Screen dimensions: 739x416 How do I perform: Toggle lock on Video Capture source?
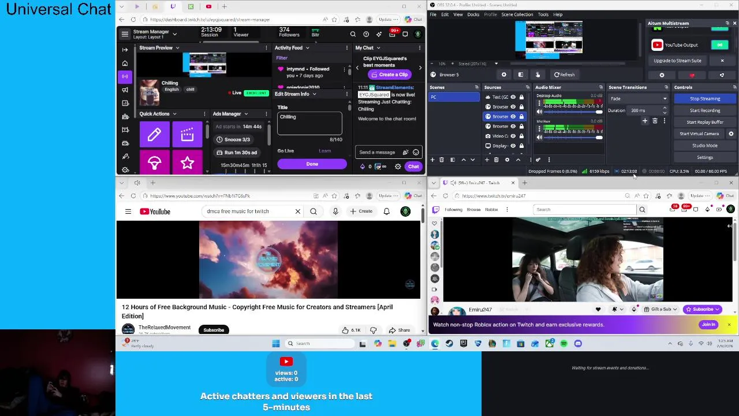[x=521, y=136]
